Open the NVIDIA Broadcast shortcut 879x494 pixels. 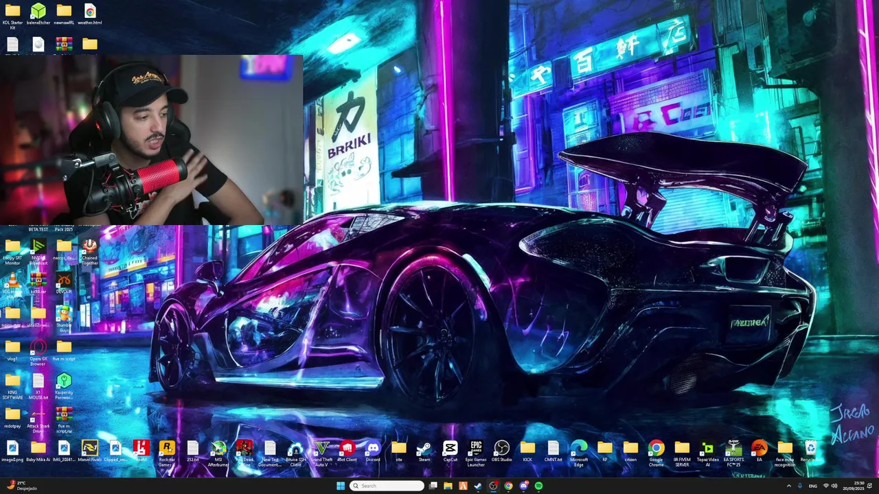(38, 250)
